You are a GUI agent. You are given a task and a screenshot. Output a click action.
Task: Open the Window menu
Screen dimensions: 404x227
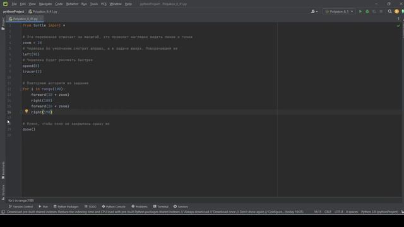pyautogui.click(x=116, y=4)
